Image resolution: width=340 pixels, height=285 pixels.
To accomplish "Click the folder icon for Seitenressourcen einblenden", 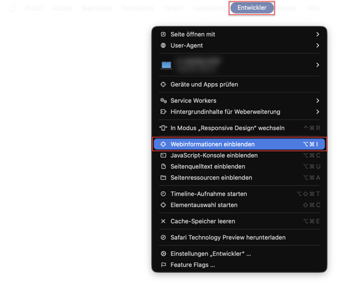I will (163, 177).
